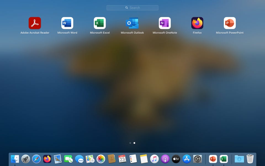Open Calendar showing May 23 in Dock
This screenshot has height=166, width=265.
(122, 159)
